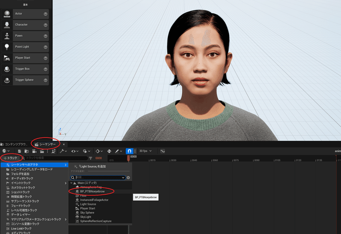Image resolution: width=341 pixels, height=234 pixels.
Task: Click the +トラック button
Action: click(x=10, y=158)
